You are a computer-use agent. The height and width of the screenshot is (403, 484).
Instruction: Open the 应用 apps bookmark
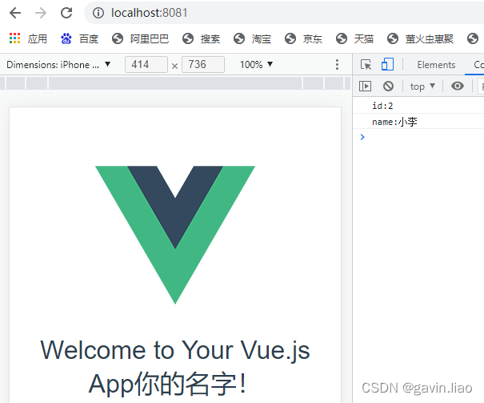point(28,38)
